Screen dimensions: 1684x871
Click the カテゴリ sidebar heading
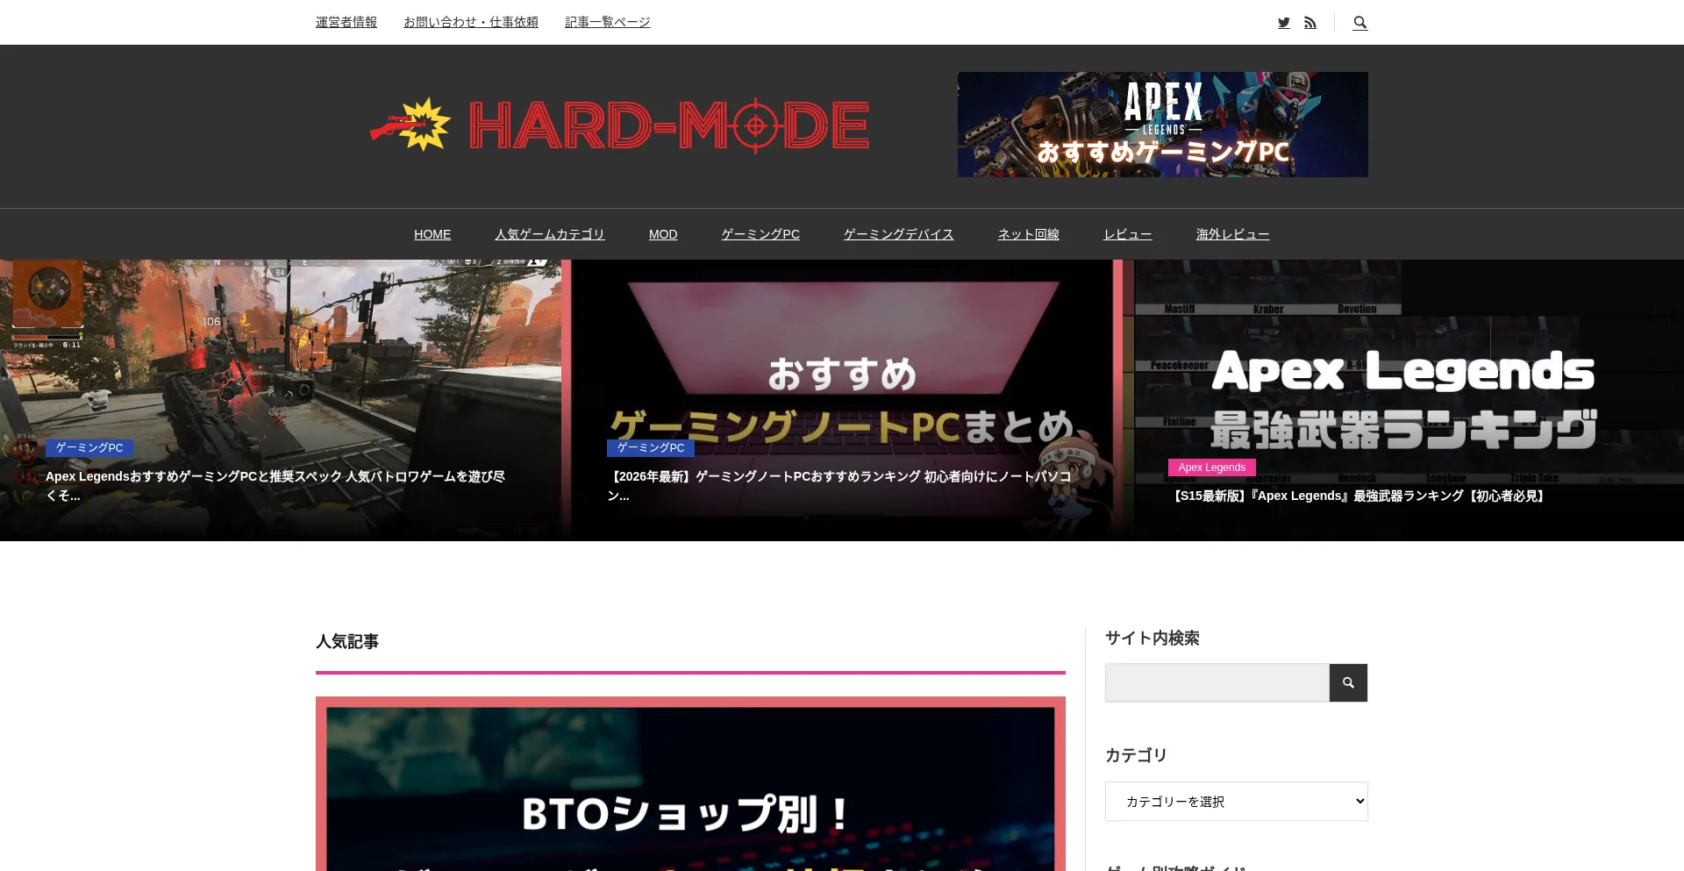pos(1136,755)
